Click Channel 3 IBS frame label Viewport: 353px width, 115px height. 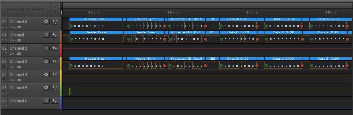pos(212,59)
